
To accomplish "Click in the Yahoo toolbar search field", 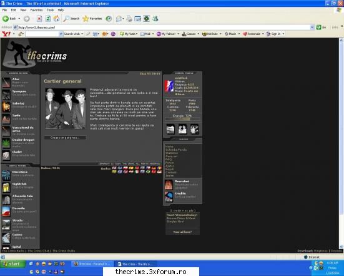I will click(42, 34).
